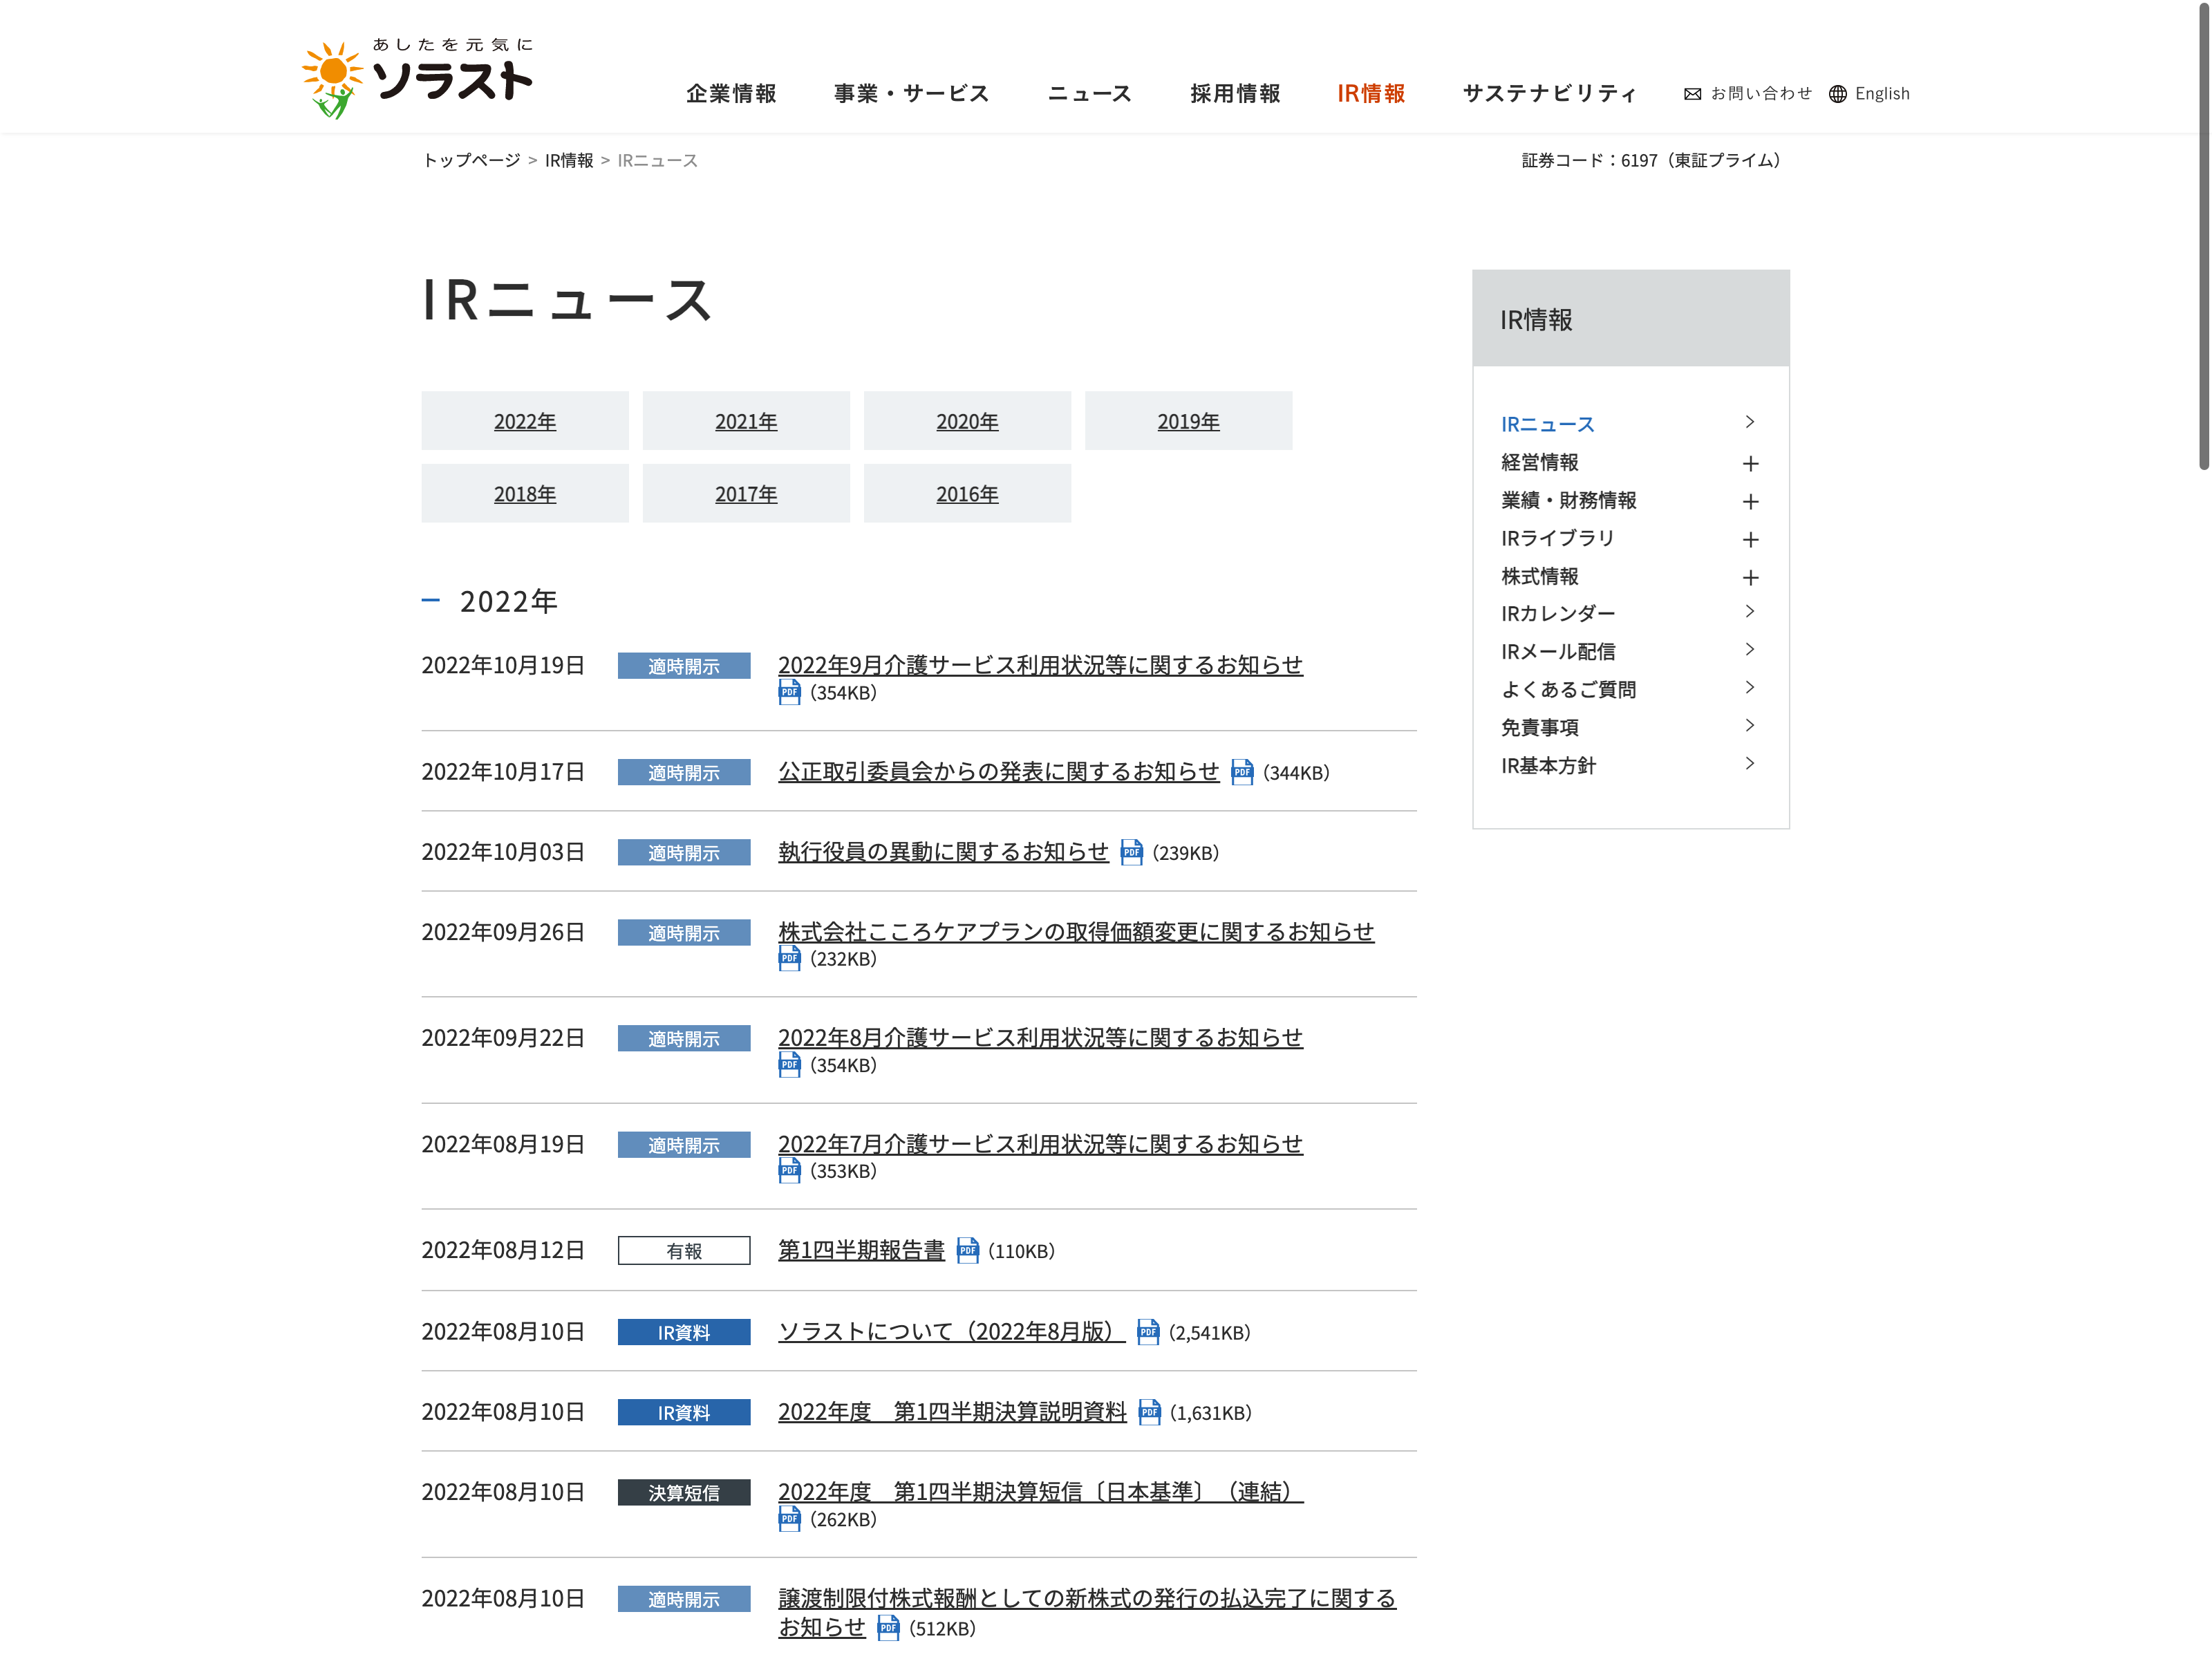Screen dimensions: 2212x1659
Task: Expand the 経営情報 sidebar section
Action: [1750, 463]
